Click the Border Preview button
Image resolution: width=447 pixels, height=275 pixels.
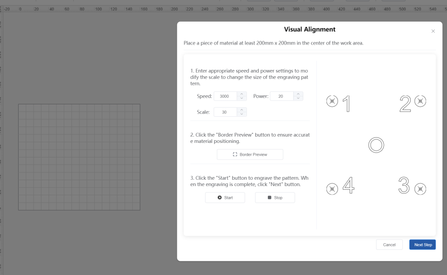(250, 154)
